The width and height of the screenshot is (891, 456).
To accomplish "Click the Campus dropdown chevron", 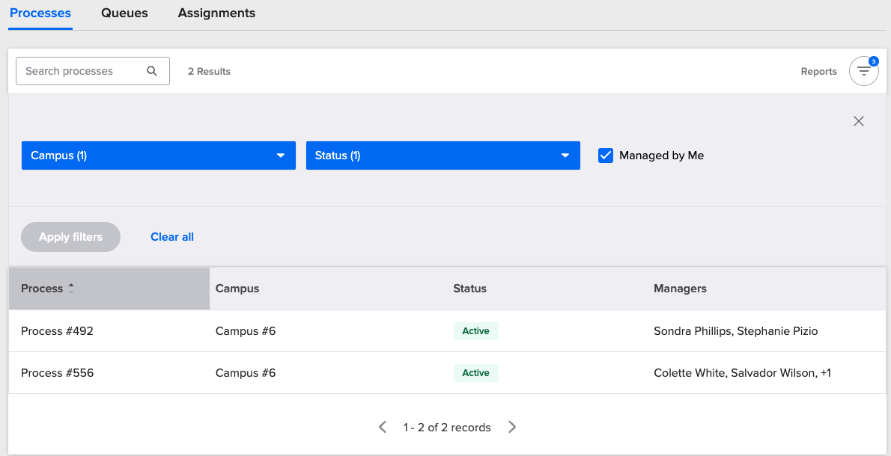I will point(281,155).
